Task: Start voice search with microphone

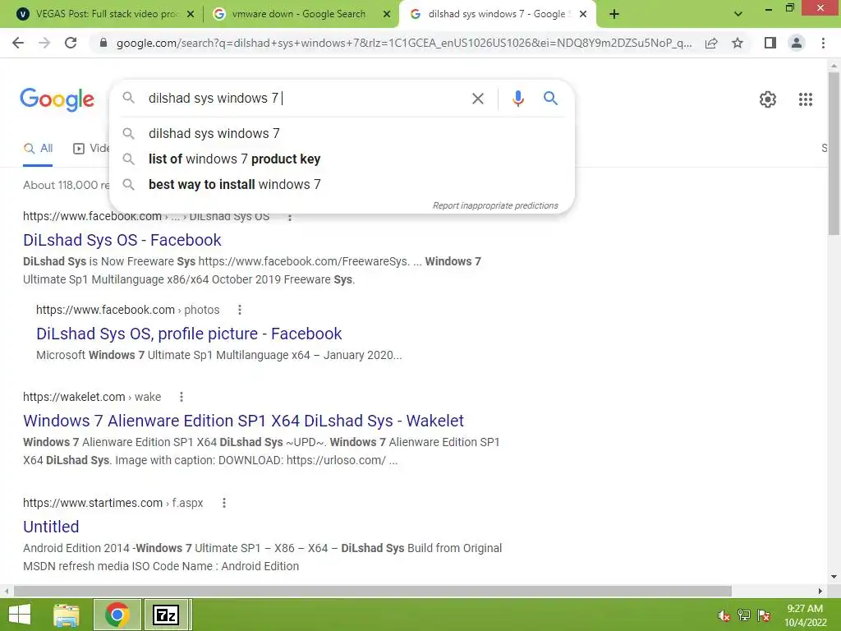Action: [x=517, y=99]
